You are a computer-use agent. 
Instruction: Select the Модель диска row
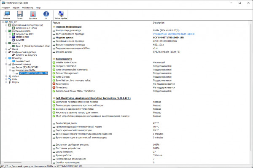[150, 38]
